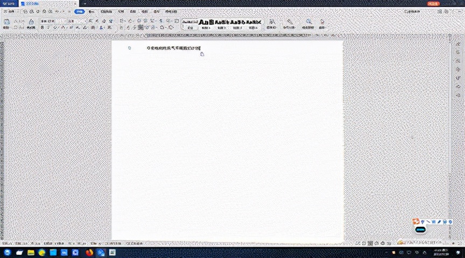The height and width of the screenshot is (258, 465).
Task: Decrease the font size
Action: click(97, 21)
